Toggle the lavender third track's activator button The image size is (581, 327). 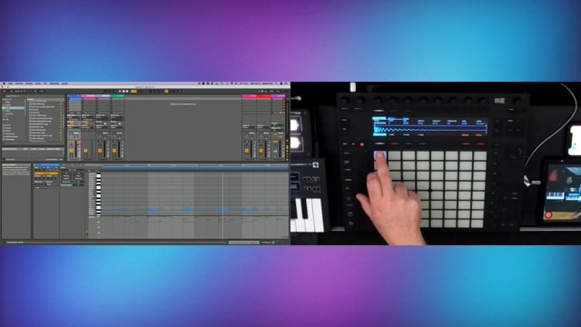(100, 151)
